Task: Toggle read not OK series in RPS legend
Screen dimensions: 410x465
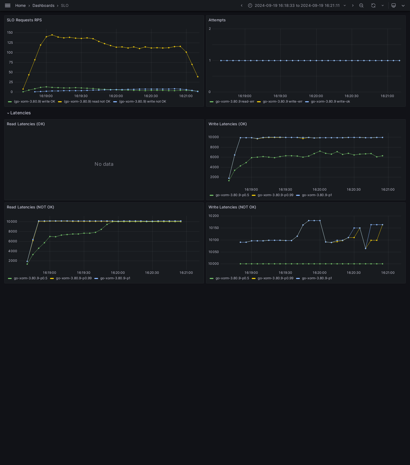Action: pyautogui.click(x=87, y=101)
